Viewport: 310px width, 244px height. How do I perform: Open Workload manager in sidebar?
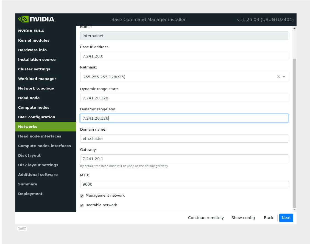point(37,79)
